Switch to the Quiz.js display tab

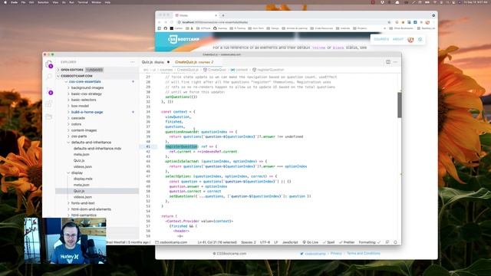155,62
